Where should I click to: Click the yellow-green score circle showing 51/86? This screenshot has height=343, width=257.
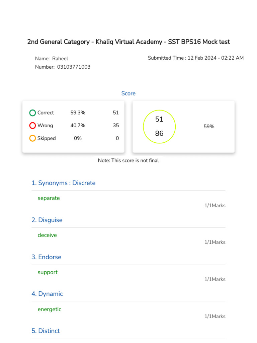click(x=159, y=127)
